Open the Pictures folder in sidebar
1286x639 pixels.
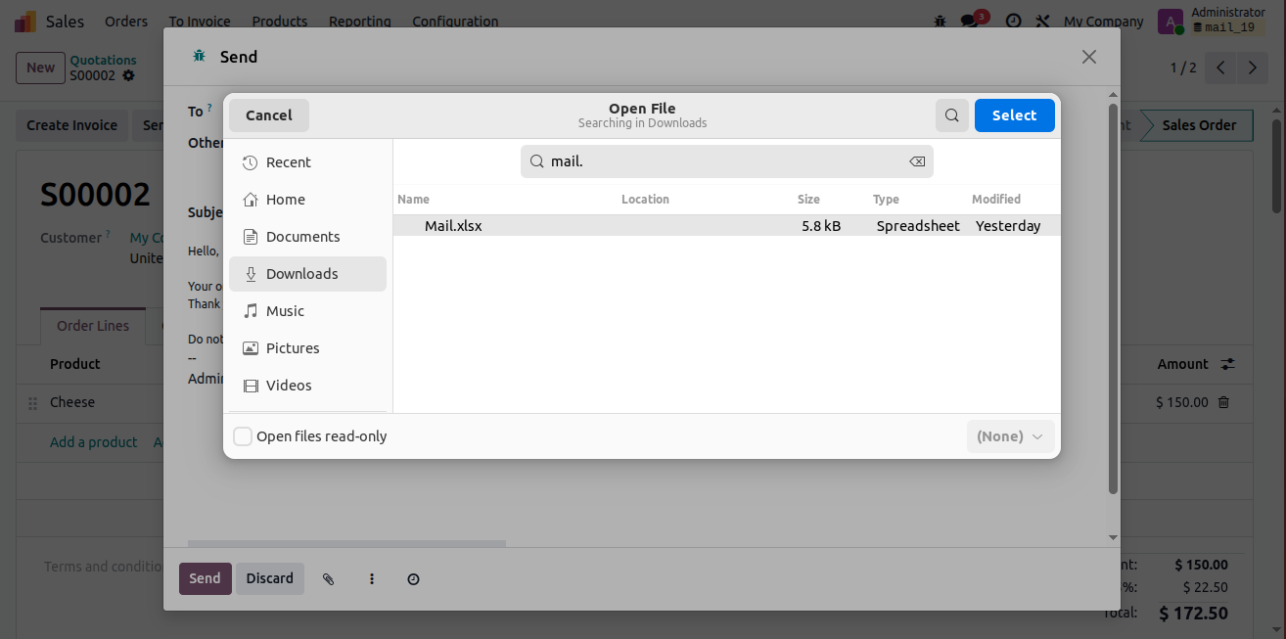(x=307, y=348)
